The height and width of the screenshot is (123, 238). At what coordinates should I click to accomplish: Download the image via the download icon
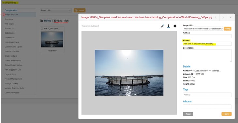[169, 26]
